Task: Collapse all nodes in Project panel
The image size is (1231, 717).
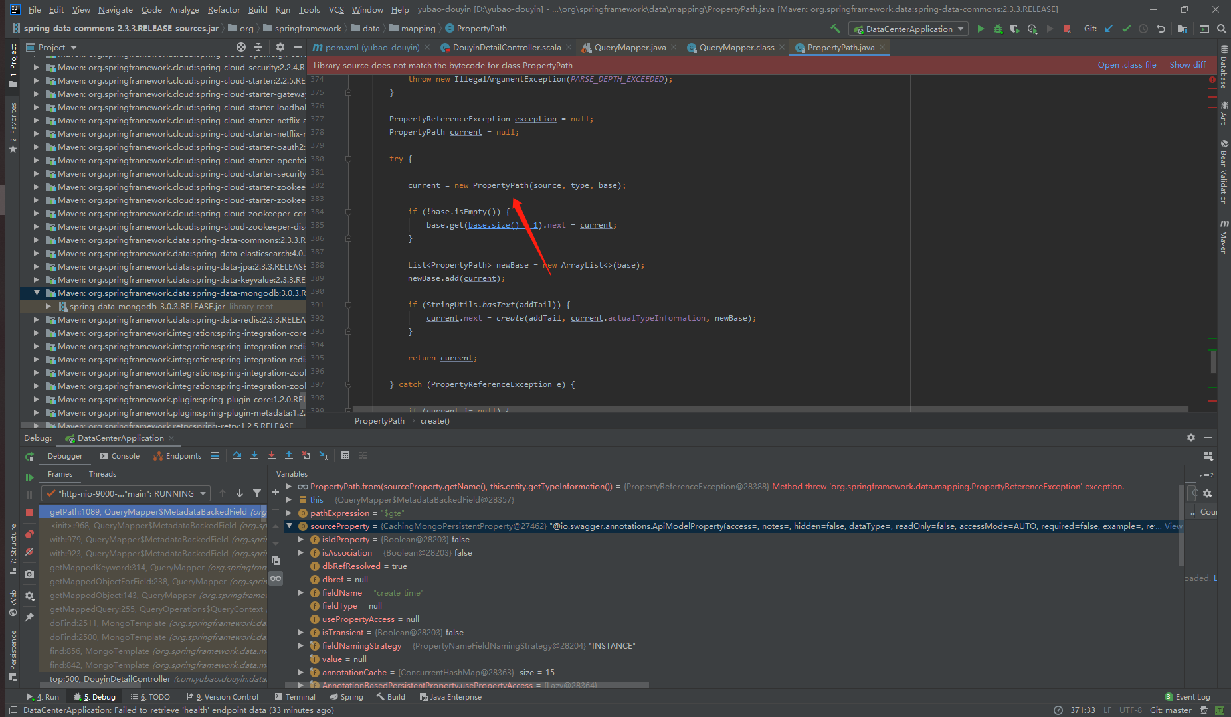Action: tap(259, 47)
